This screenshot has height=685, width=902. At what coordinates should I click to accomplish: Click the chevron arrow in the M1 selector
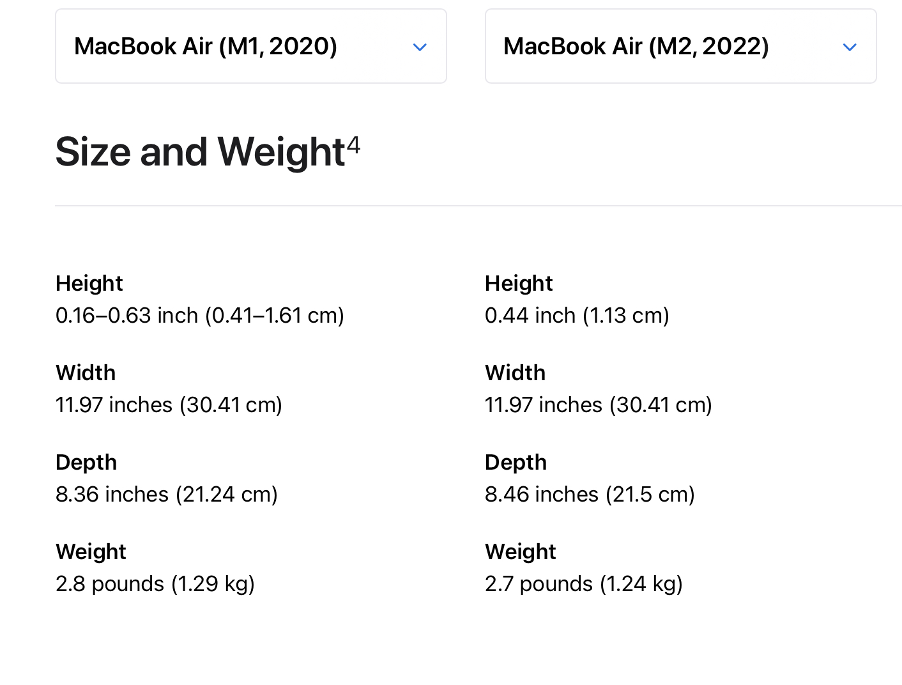420,47
